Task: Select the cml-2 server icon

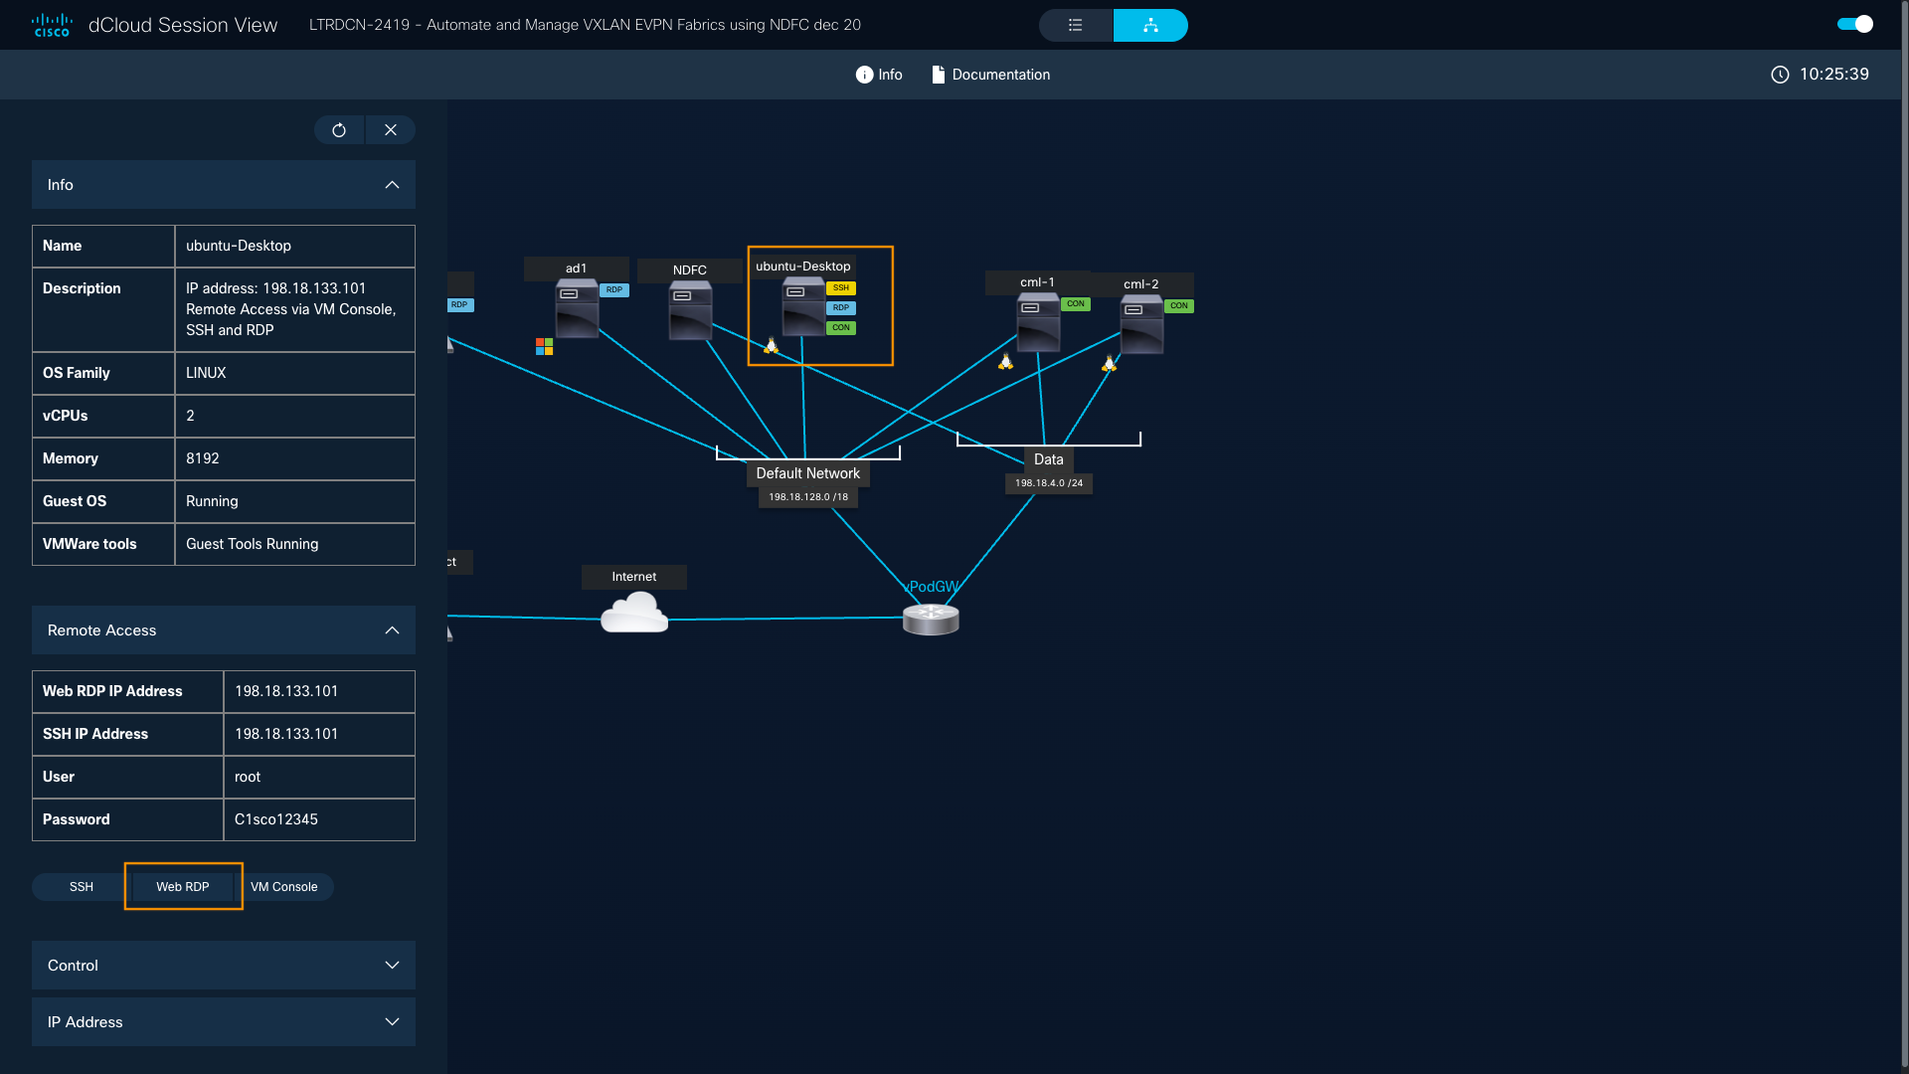Action: pos(1141,325)
